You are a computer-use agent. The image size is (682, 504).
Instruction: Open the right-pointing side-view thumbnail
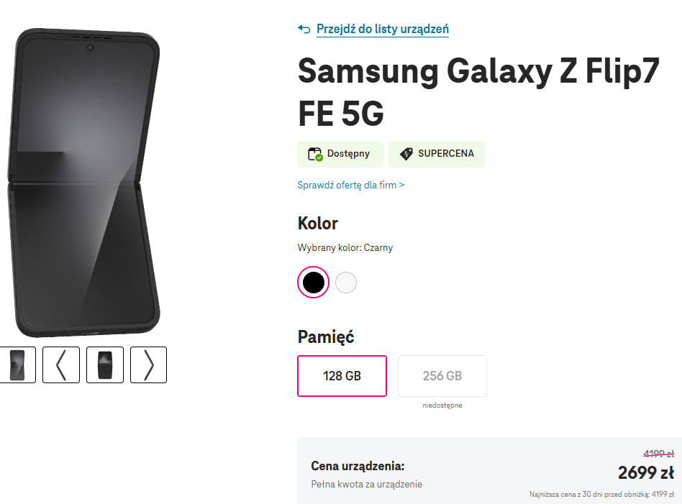(148, 365)
